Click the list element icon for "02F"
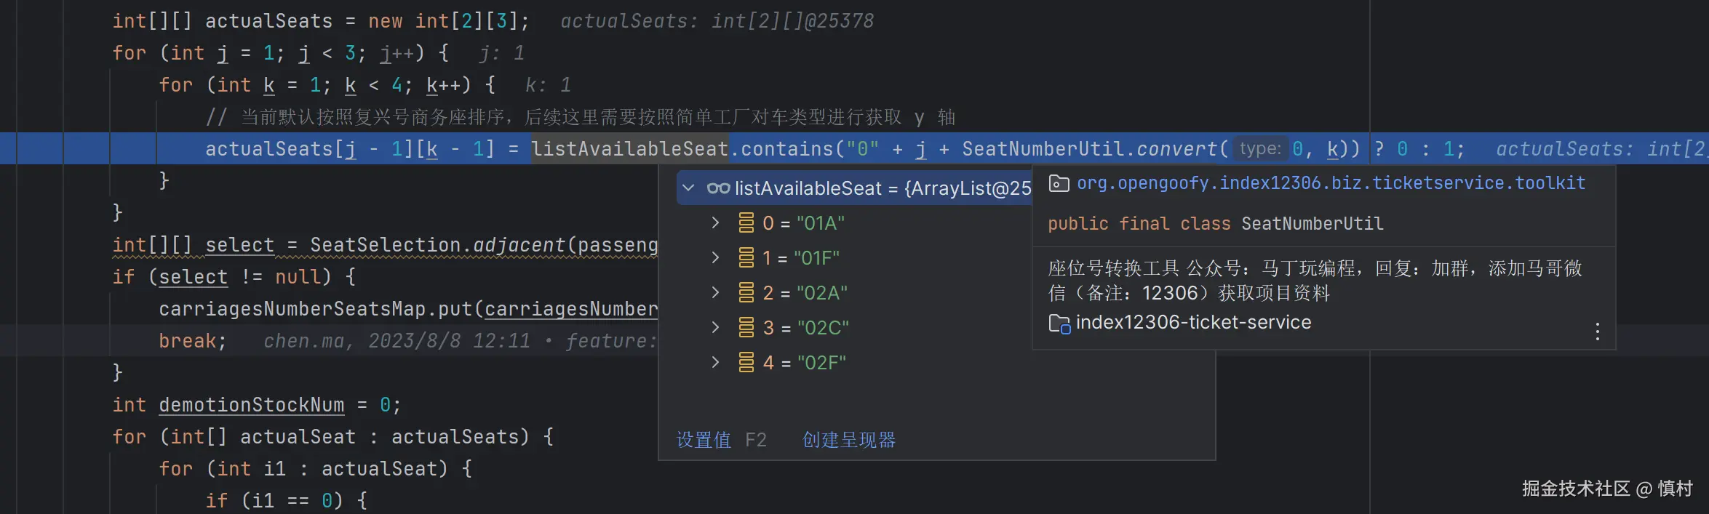 [746, 363]
